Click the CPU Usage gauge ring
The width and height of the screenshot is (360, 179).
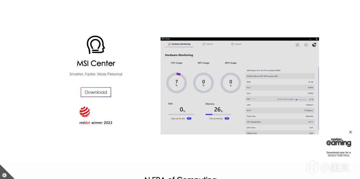(x=176, y=83)
